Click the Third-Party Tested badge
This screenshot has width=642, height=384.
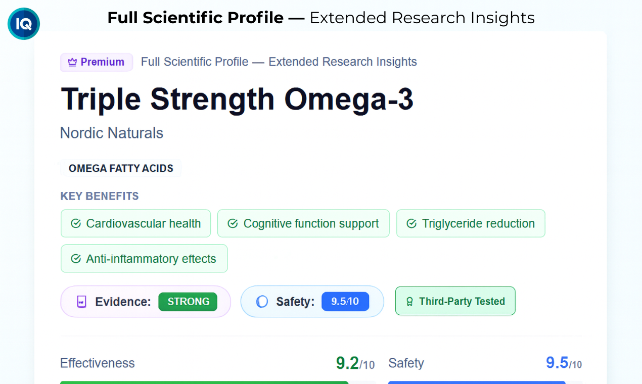[455, 301]
